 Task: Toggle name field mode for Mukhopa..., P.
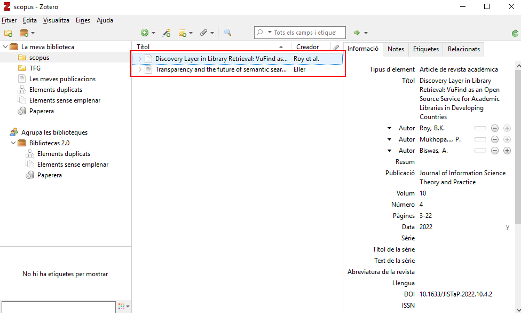coord(480,139)
